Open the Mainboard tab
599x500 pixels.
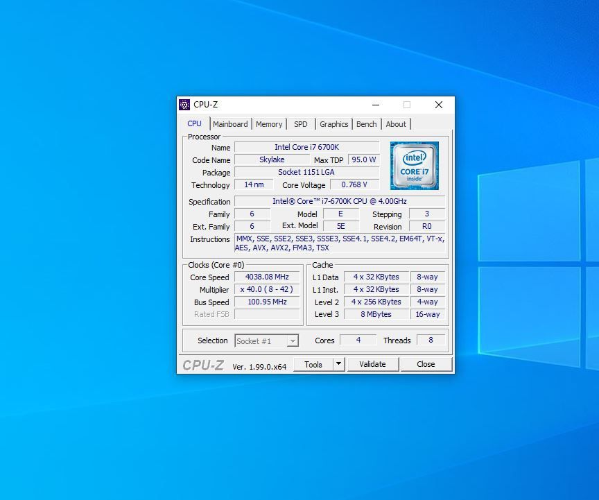(230, 124)
